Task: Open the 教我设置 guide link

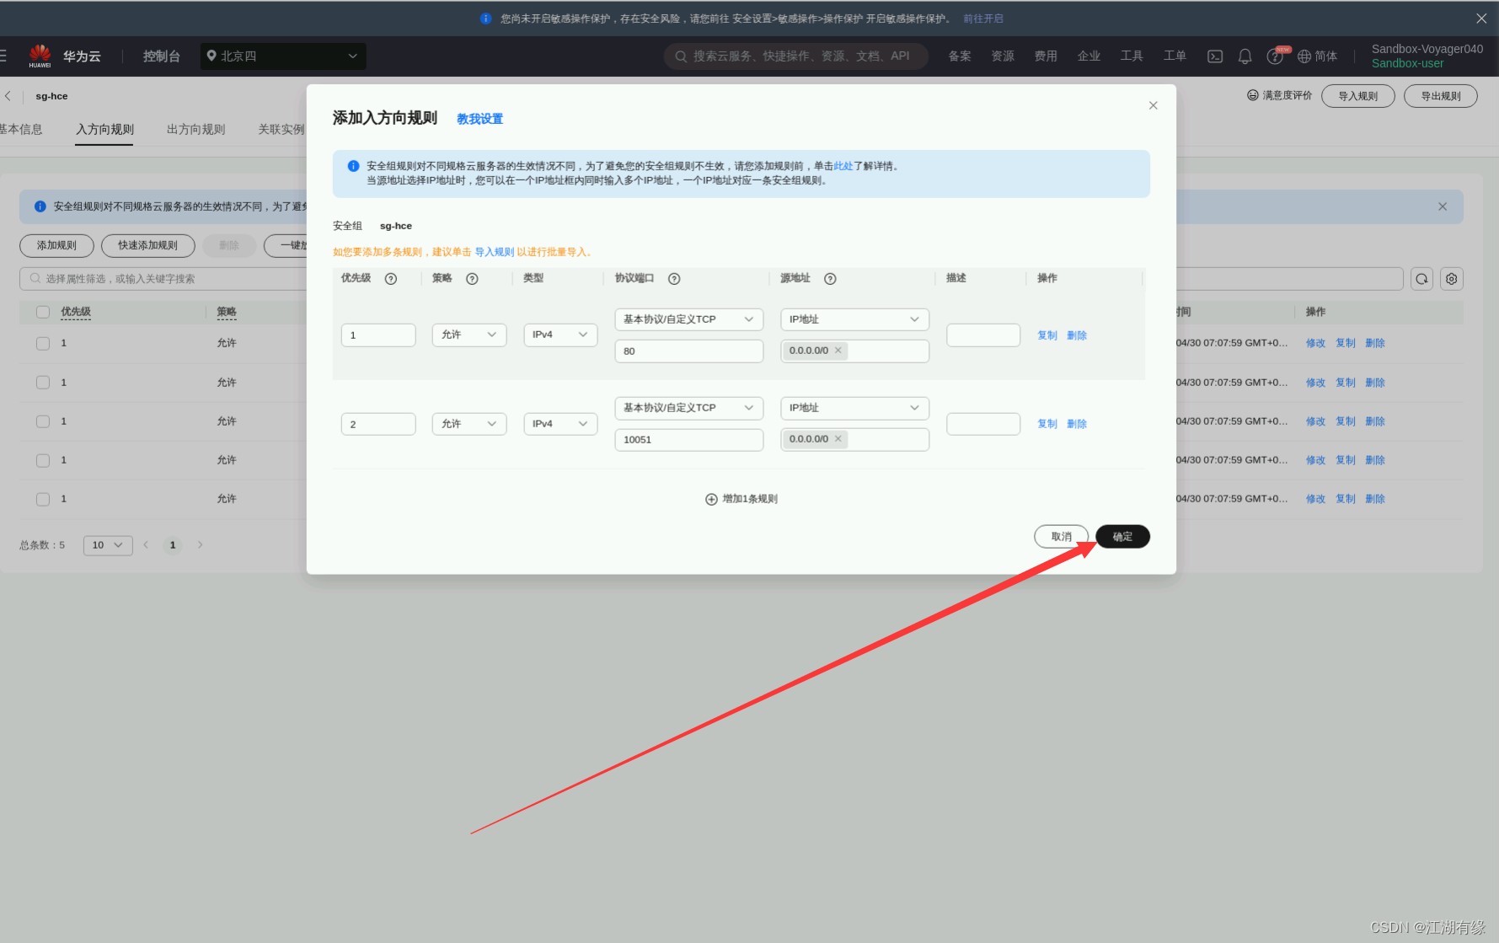Action: pyautogui.click(x=479, y=120)
